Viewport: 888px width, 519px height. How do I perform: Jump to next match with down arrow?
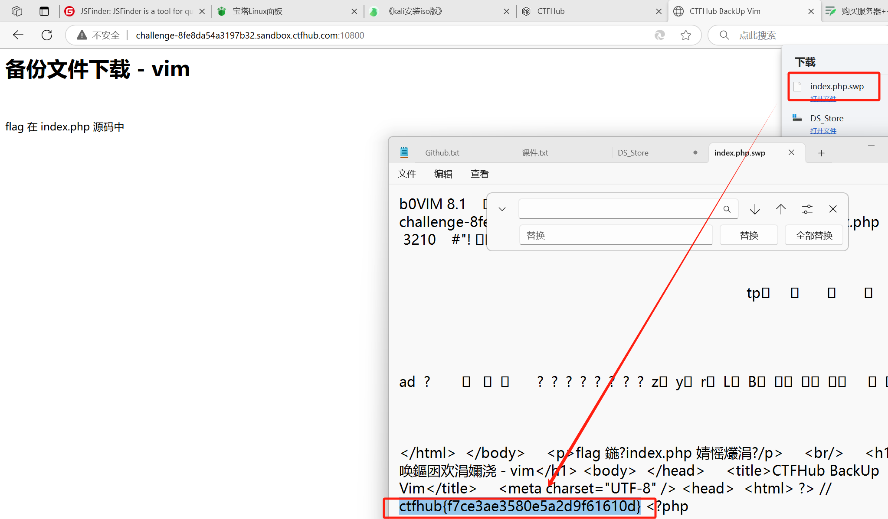pos(755,209)
